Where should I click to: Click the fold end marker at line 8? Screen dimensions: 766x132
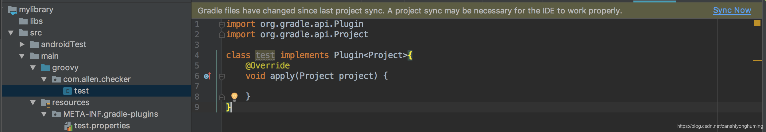[222, 97]
